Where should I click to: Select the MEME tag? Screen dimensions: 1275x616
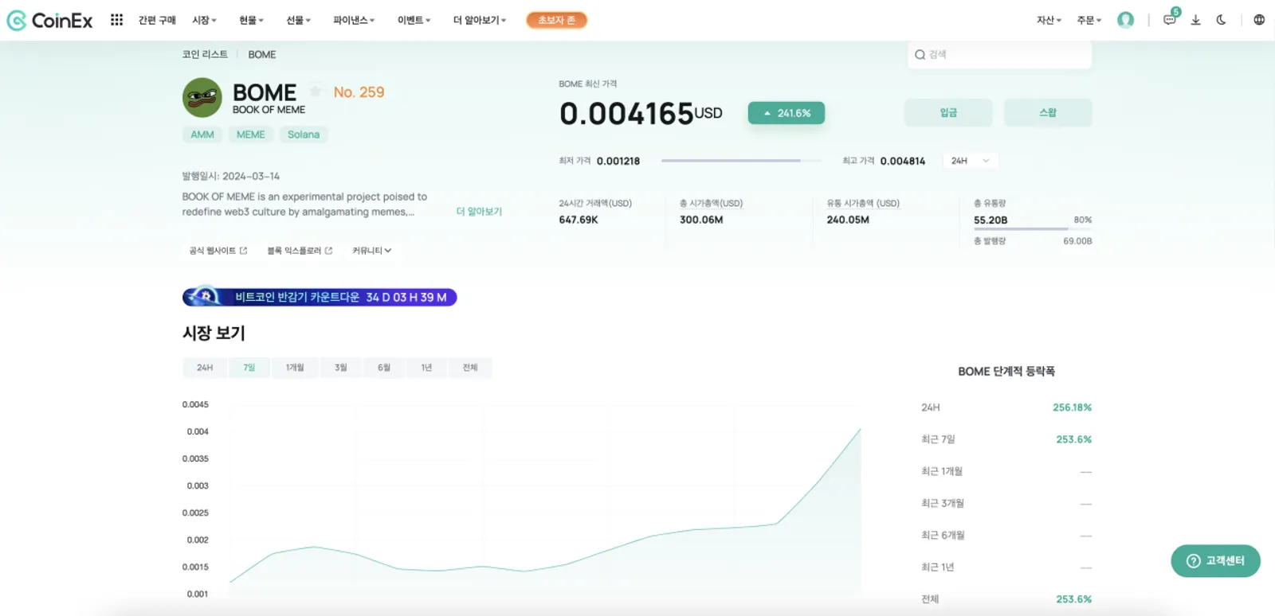(x=251, y=135)
